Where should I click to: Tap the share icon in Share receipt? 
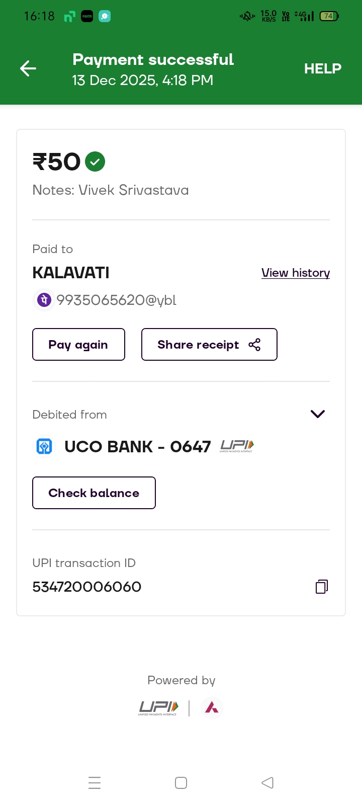point(254,345)
